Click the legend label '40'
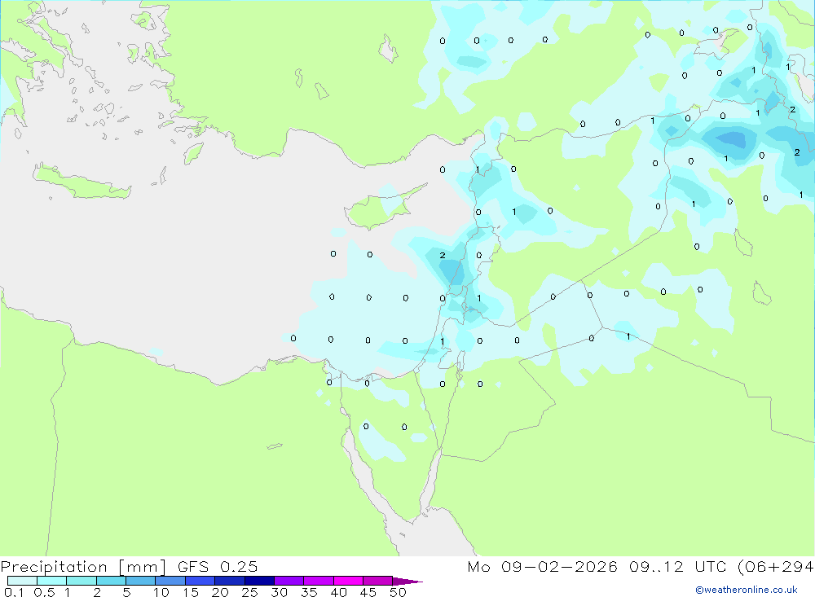The image size is (815, 597). pyautogui.click(x=339, y=592)
